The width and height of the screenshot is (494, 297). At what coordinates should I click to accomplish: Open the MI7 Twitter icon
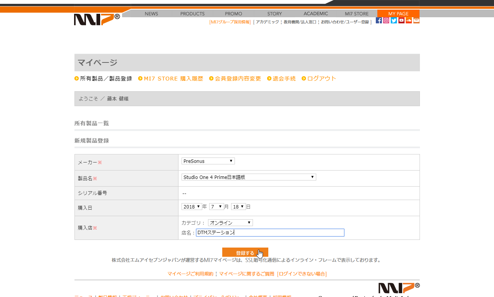point(394,20)
